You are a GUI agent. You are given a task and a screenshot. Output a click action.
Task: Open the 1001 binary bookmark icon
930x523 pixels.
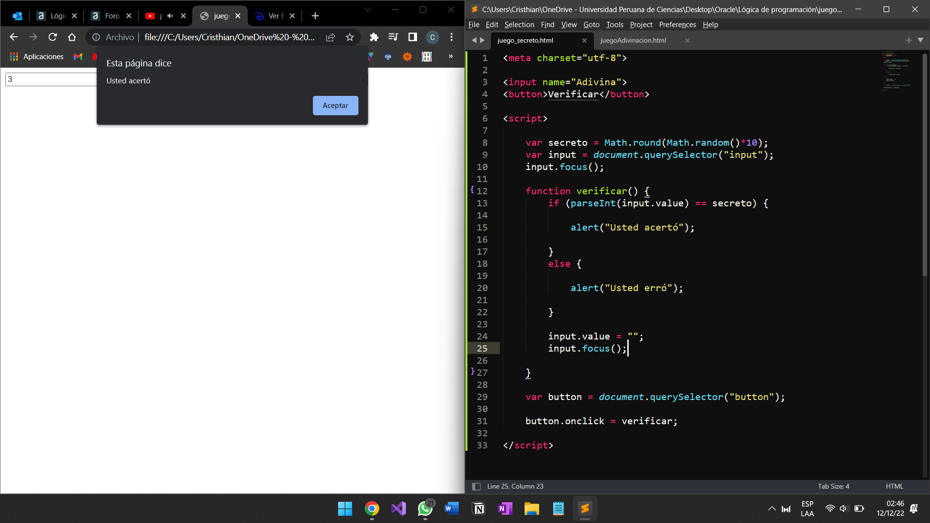[427, 57]
